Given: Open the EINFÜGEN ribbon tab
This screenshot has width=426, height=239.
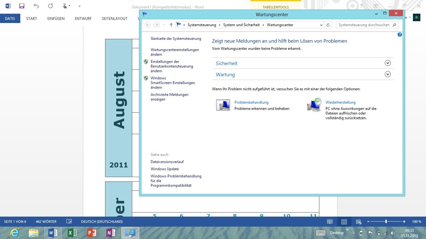Looking at the screenshot, I should [x=56, y=18].
